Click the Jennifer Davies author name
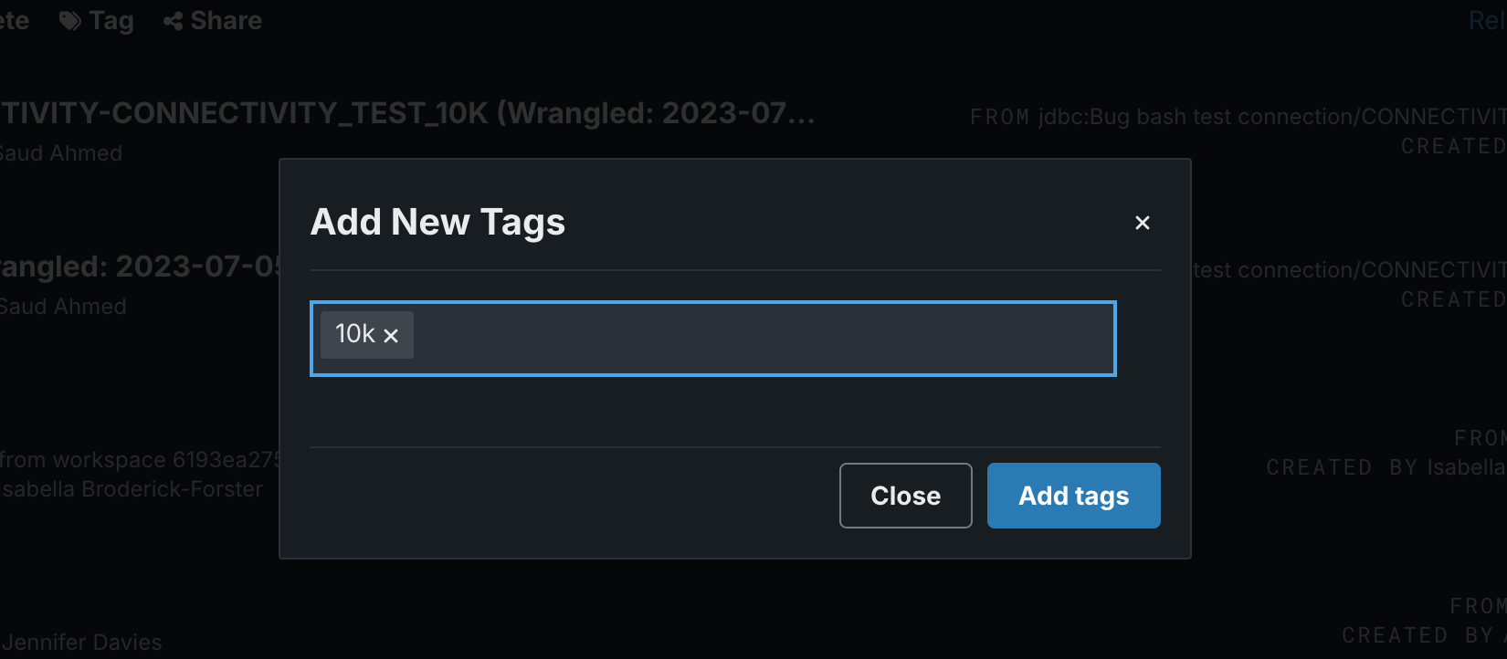 [x=81, y=643]
